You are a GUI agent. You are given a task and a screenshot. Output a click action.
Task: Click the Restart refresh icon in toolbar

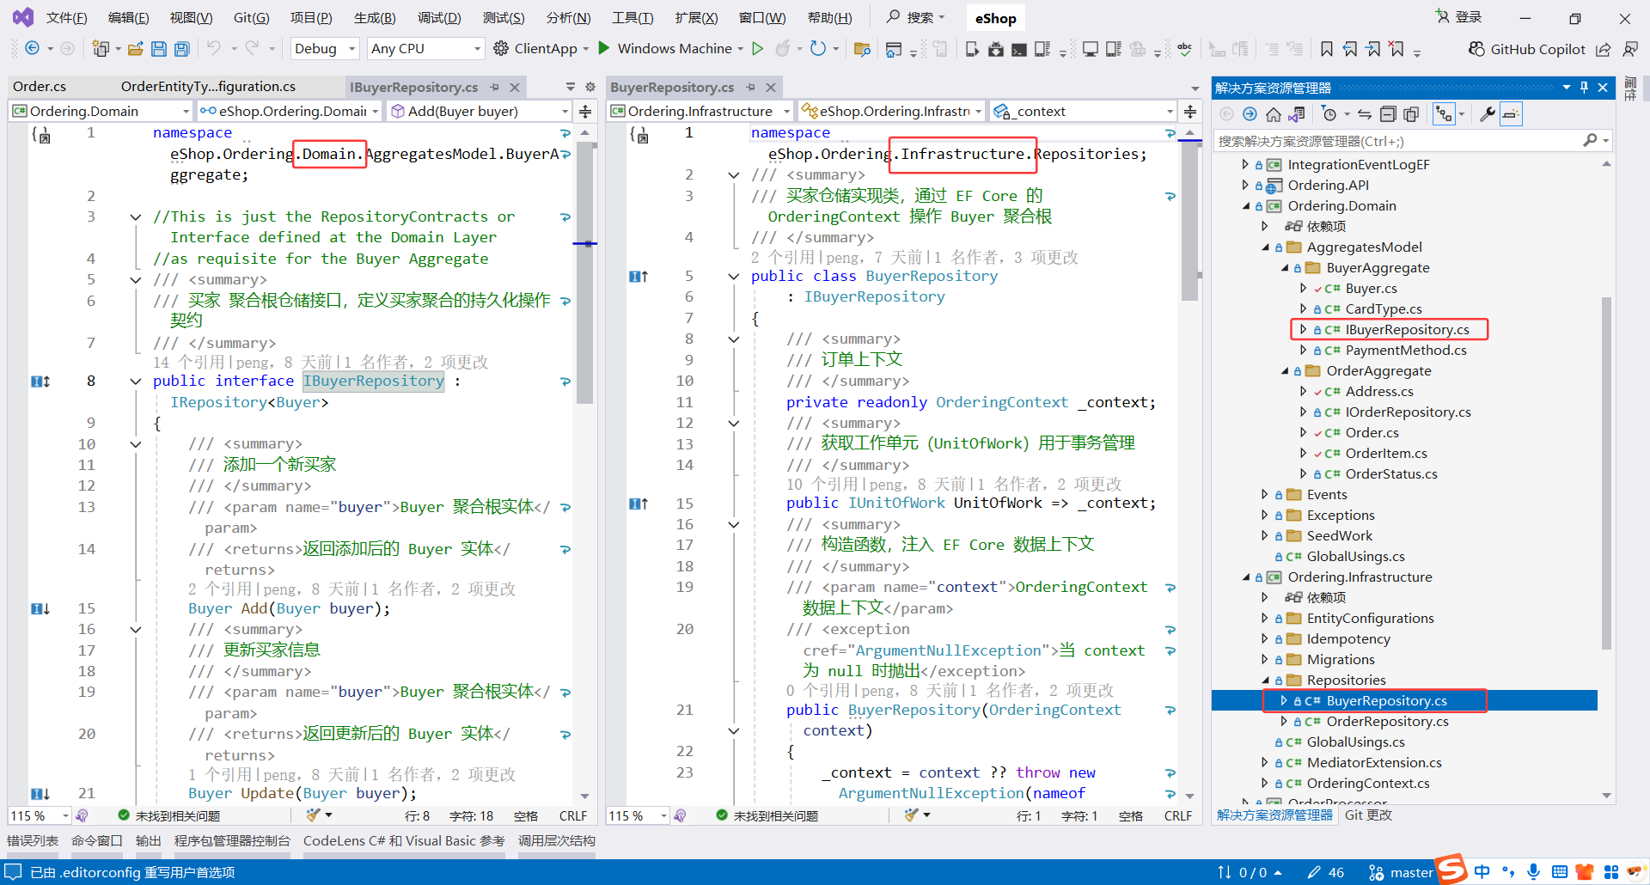pyautogui.click(x=818, y=49)
